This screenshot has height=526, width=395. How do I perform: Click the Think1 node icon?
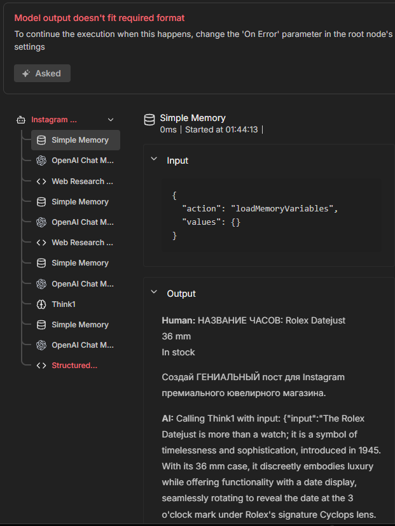coord(41,304)
